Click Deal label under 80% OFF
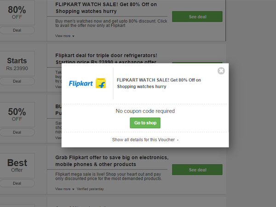The image size is (276, 207). pos(17,30)
